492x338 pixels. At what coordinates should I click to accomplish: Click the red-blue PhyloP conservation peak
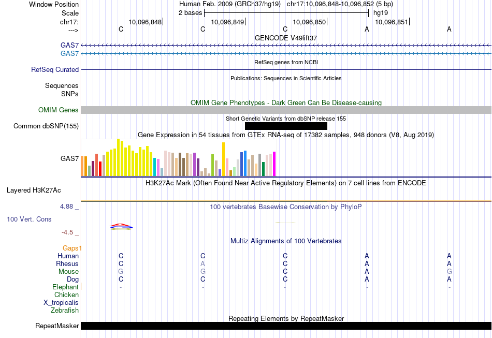(x=121, y=226)
